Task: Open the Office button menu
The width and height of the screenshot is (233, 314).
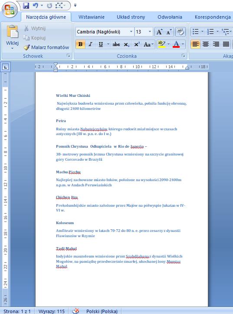Action: 10,9
